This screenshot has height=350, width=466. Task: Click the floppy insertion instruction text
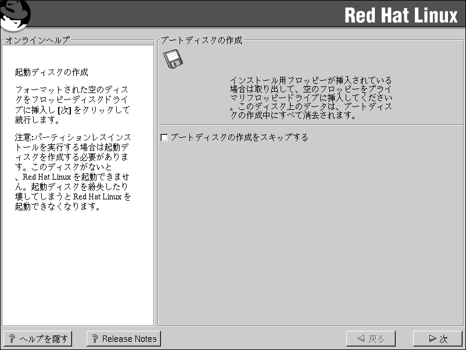[311, 98]
